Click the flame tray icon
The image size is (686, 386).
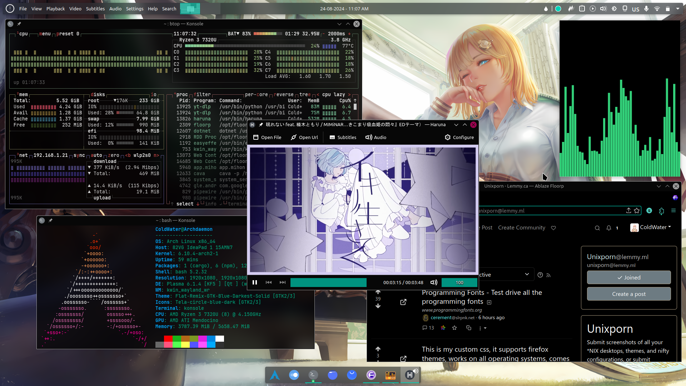(571, 9)
